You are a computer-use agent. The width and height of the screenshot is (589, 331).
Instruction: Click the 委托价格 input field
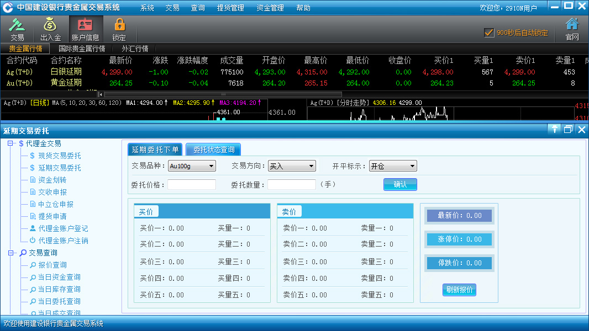192,184
